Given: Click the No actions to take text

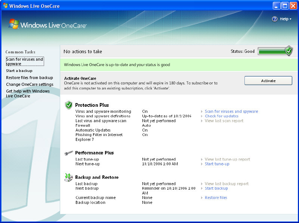Looking at the screenshot, I should pyautogui.click(x=83, y=51).
